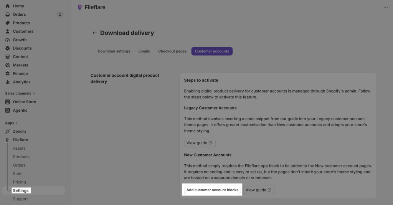Click the Customers person icon

(x=8, y=31)
